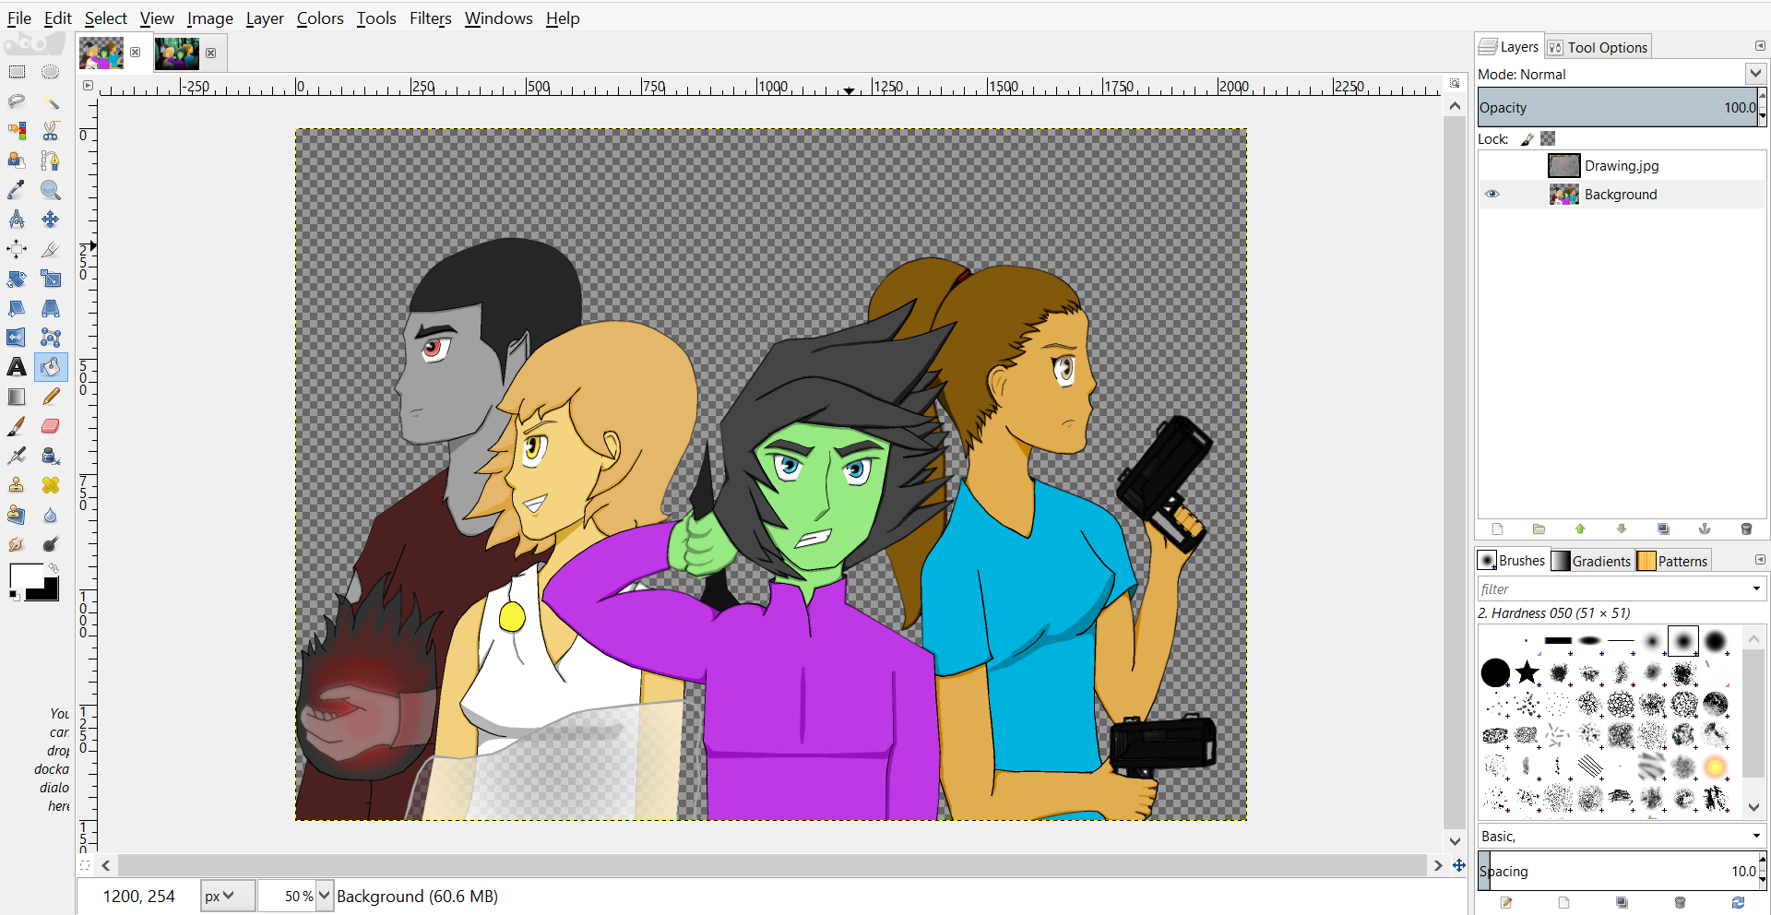
Task: Select the Shear tool
Action: pos(17,308)
